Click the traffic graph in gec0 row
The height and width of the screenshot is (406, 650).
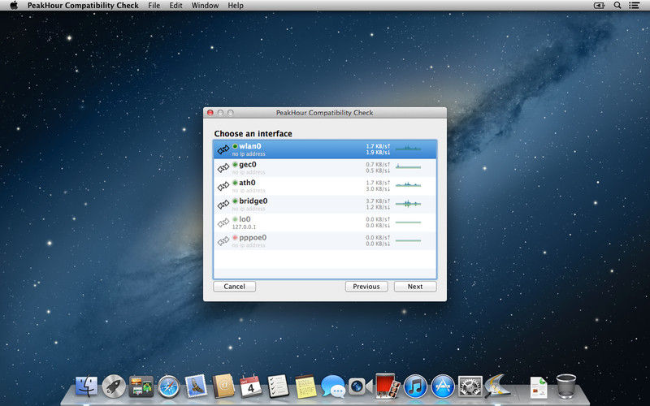pyautogui.click(x=408, y=166)
